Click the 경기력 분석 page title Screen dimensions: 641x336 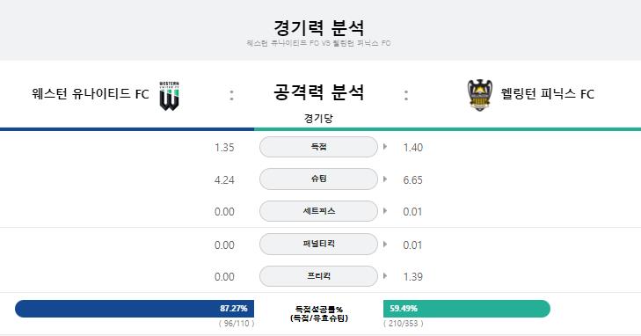pyautogui.click(x=318, y=28)
